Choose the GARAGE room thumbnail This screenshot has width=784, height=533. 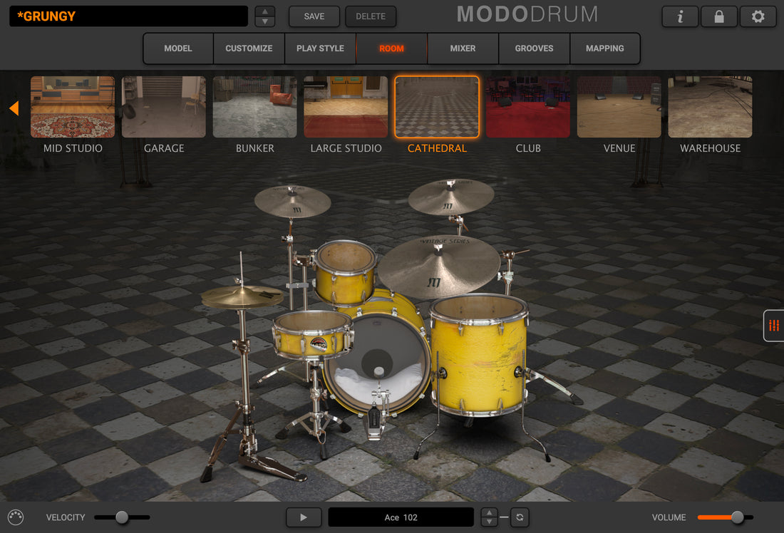(x=163, y=107)
